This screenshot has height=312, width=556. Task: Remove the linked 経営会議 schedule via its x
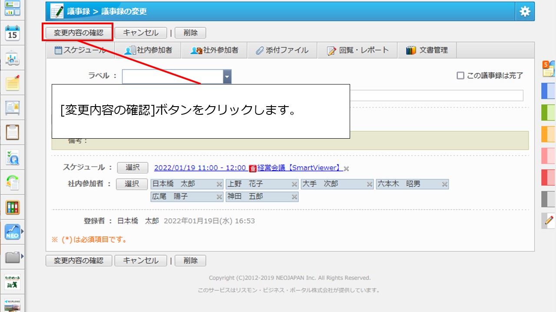[346, 168]
